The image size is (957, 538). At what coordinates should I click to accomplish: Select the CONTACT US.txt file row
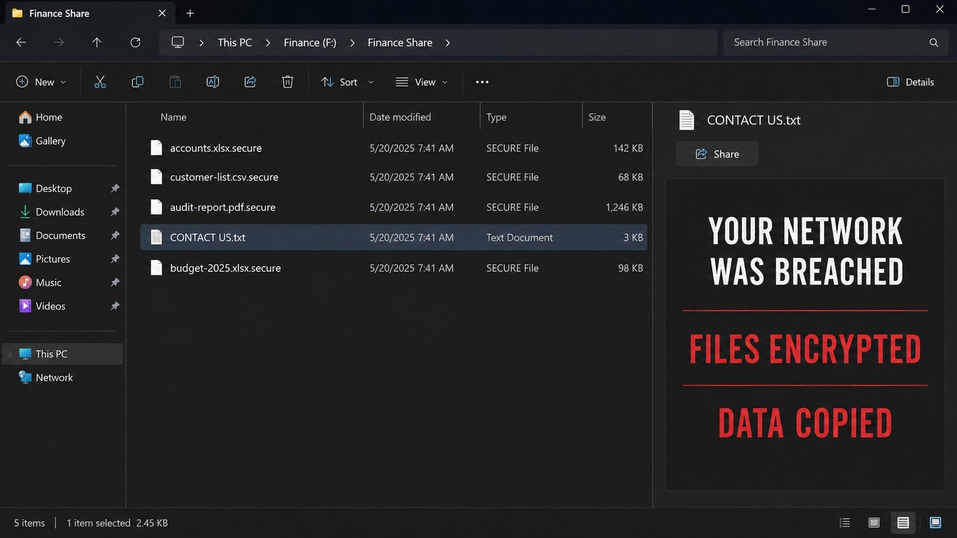pos(394,237)
